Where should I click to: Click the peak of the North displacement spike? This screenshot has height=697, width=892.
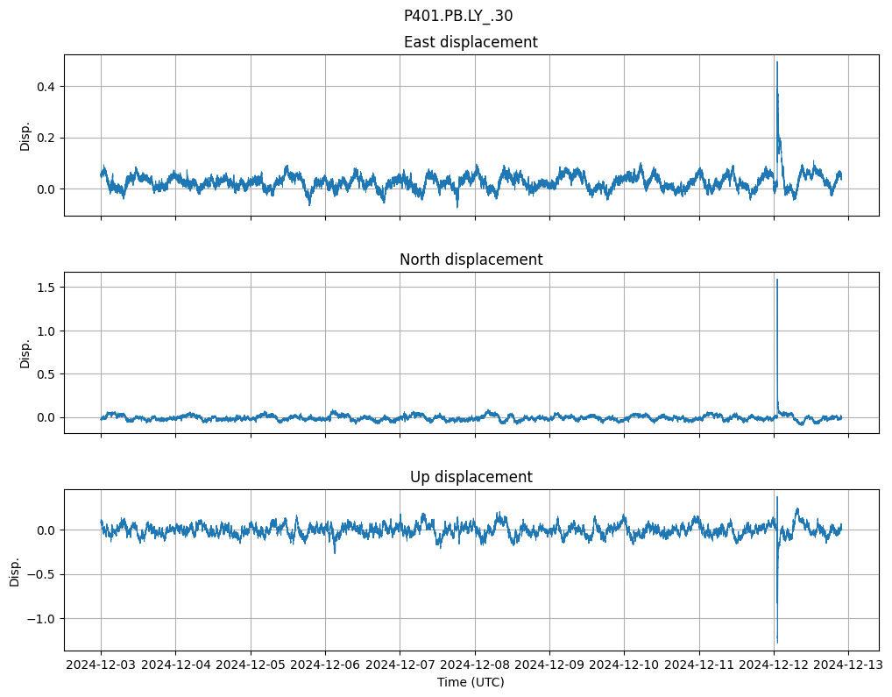776,280
